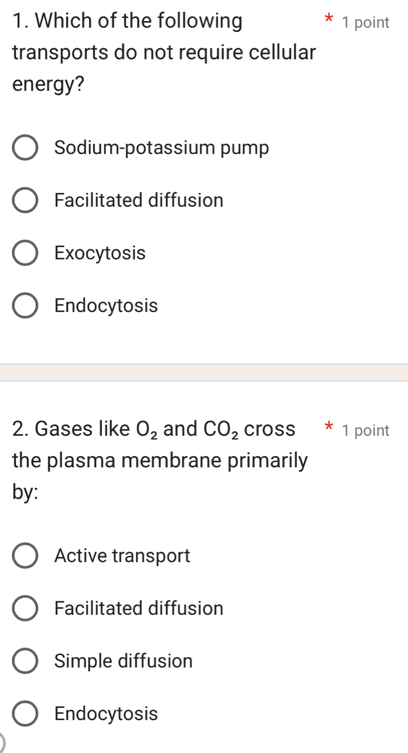Pick Endocytosis radio in question 2
Viewport: 408px width, 753px height.
(x=25, y=714)
